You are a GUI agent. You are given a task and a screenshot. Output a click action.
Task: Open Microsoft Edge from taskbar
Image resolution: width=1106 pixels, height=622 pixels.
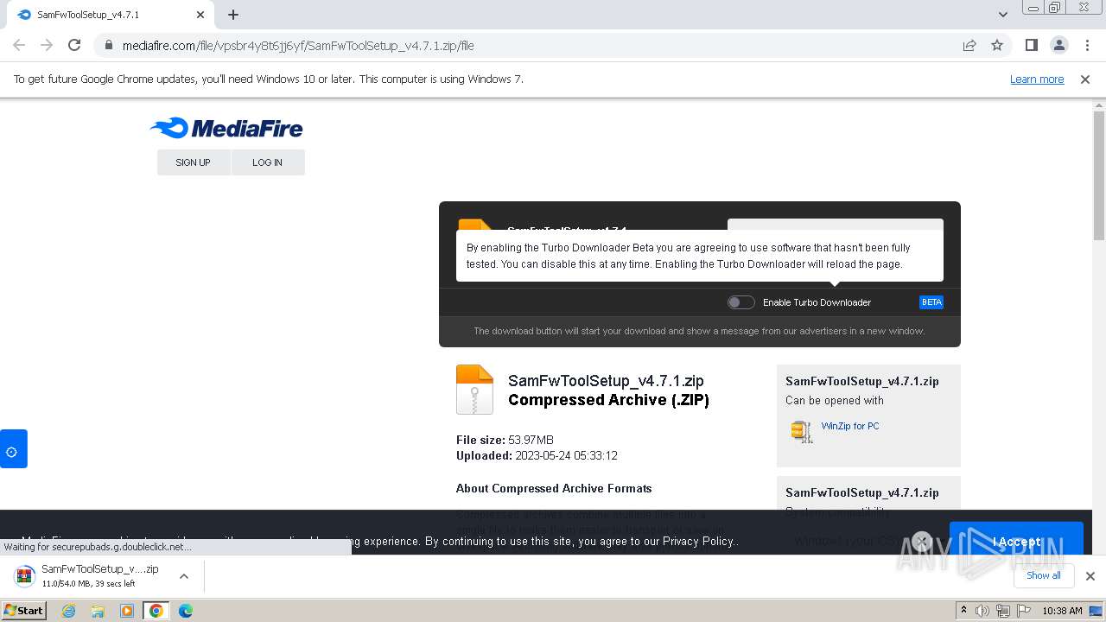186,611
